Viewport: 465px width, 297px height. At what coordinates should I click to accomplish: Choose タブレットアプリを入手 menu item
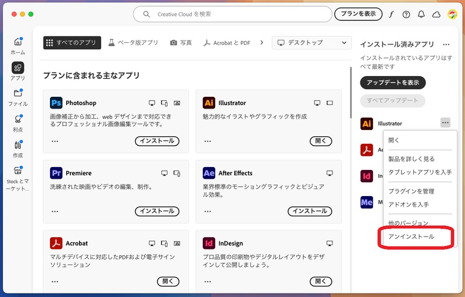pos(420,172)
